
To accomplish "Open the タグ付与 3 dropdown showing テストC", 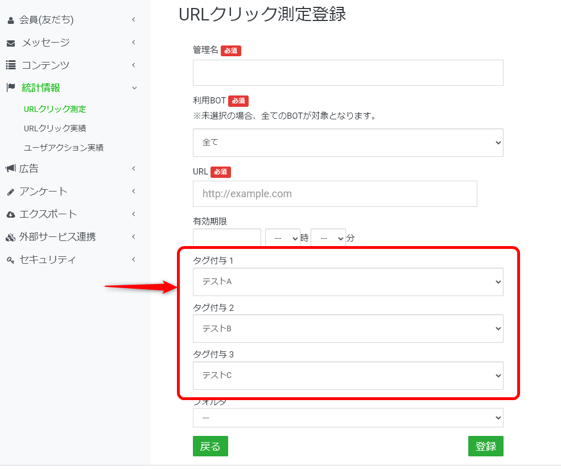I will (348, 376).
